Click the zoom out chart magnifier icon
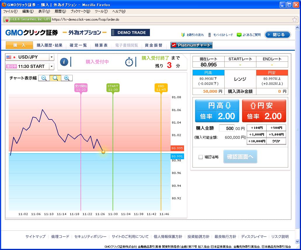The height and width of the screenshot is (250, 301). tap(44, 78)
